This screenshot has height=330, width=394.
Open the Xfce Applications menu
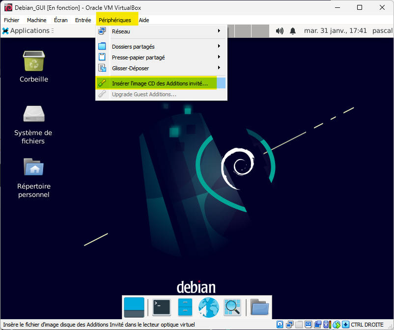28,30
